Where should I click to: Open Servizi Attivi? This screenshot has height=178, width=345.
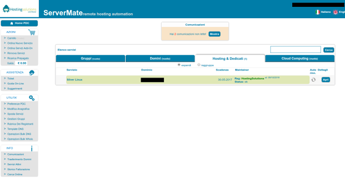pyautogui.click(x=14, y=164)
